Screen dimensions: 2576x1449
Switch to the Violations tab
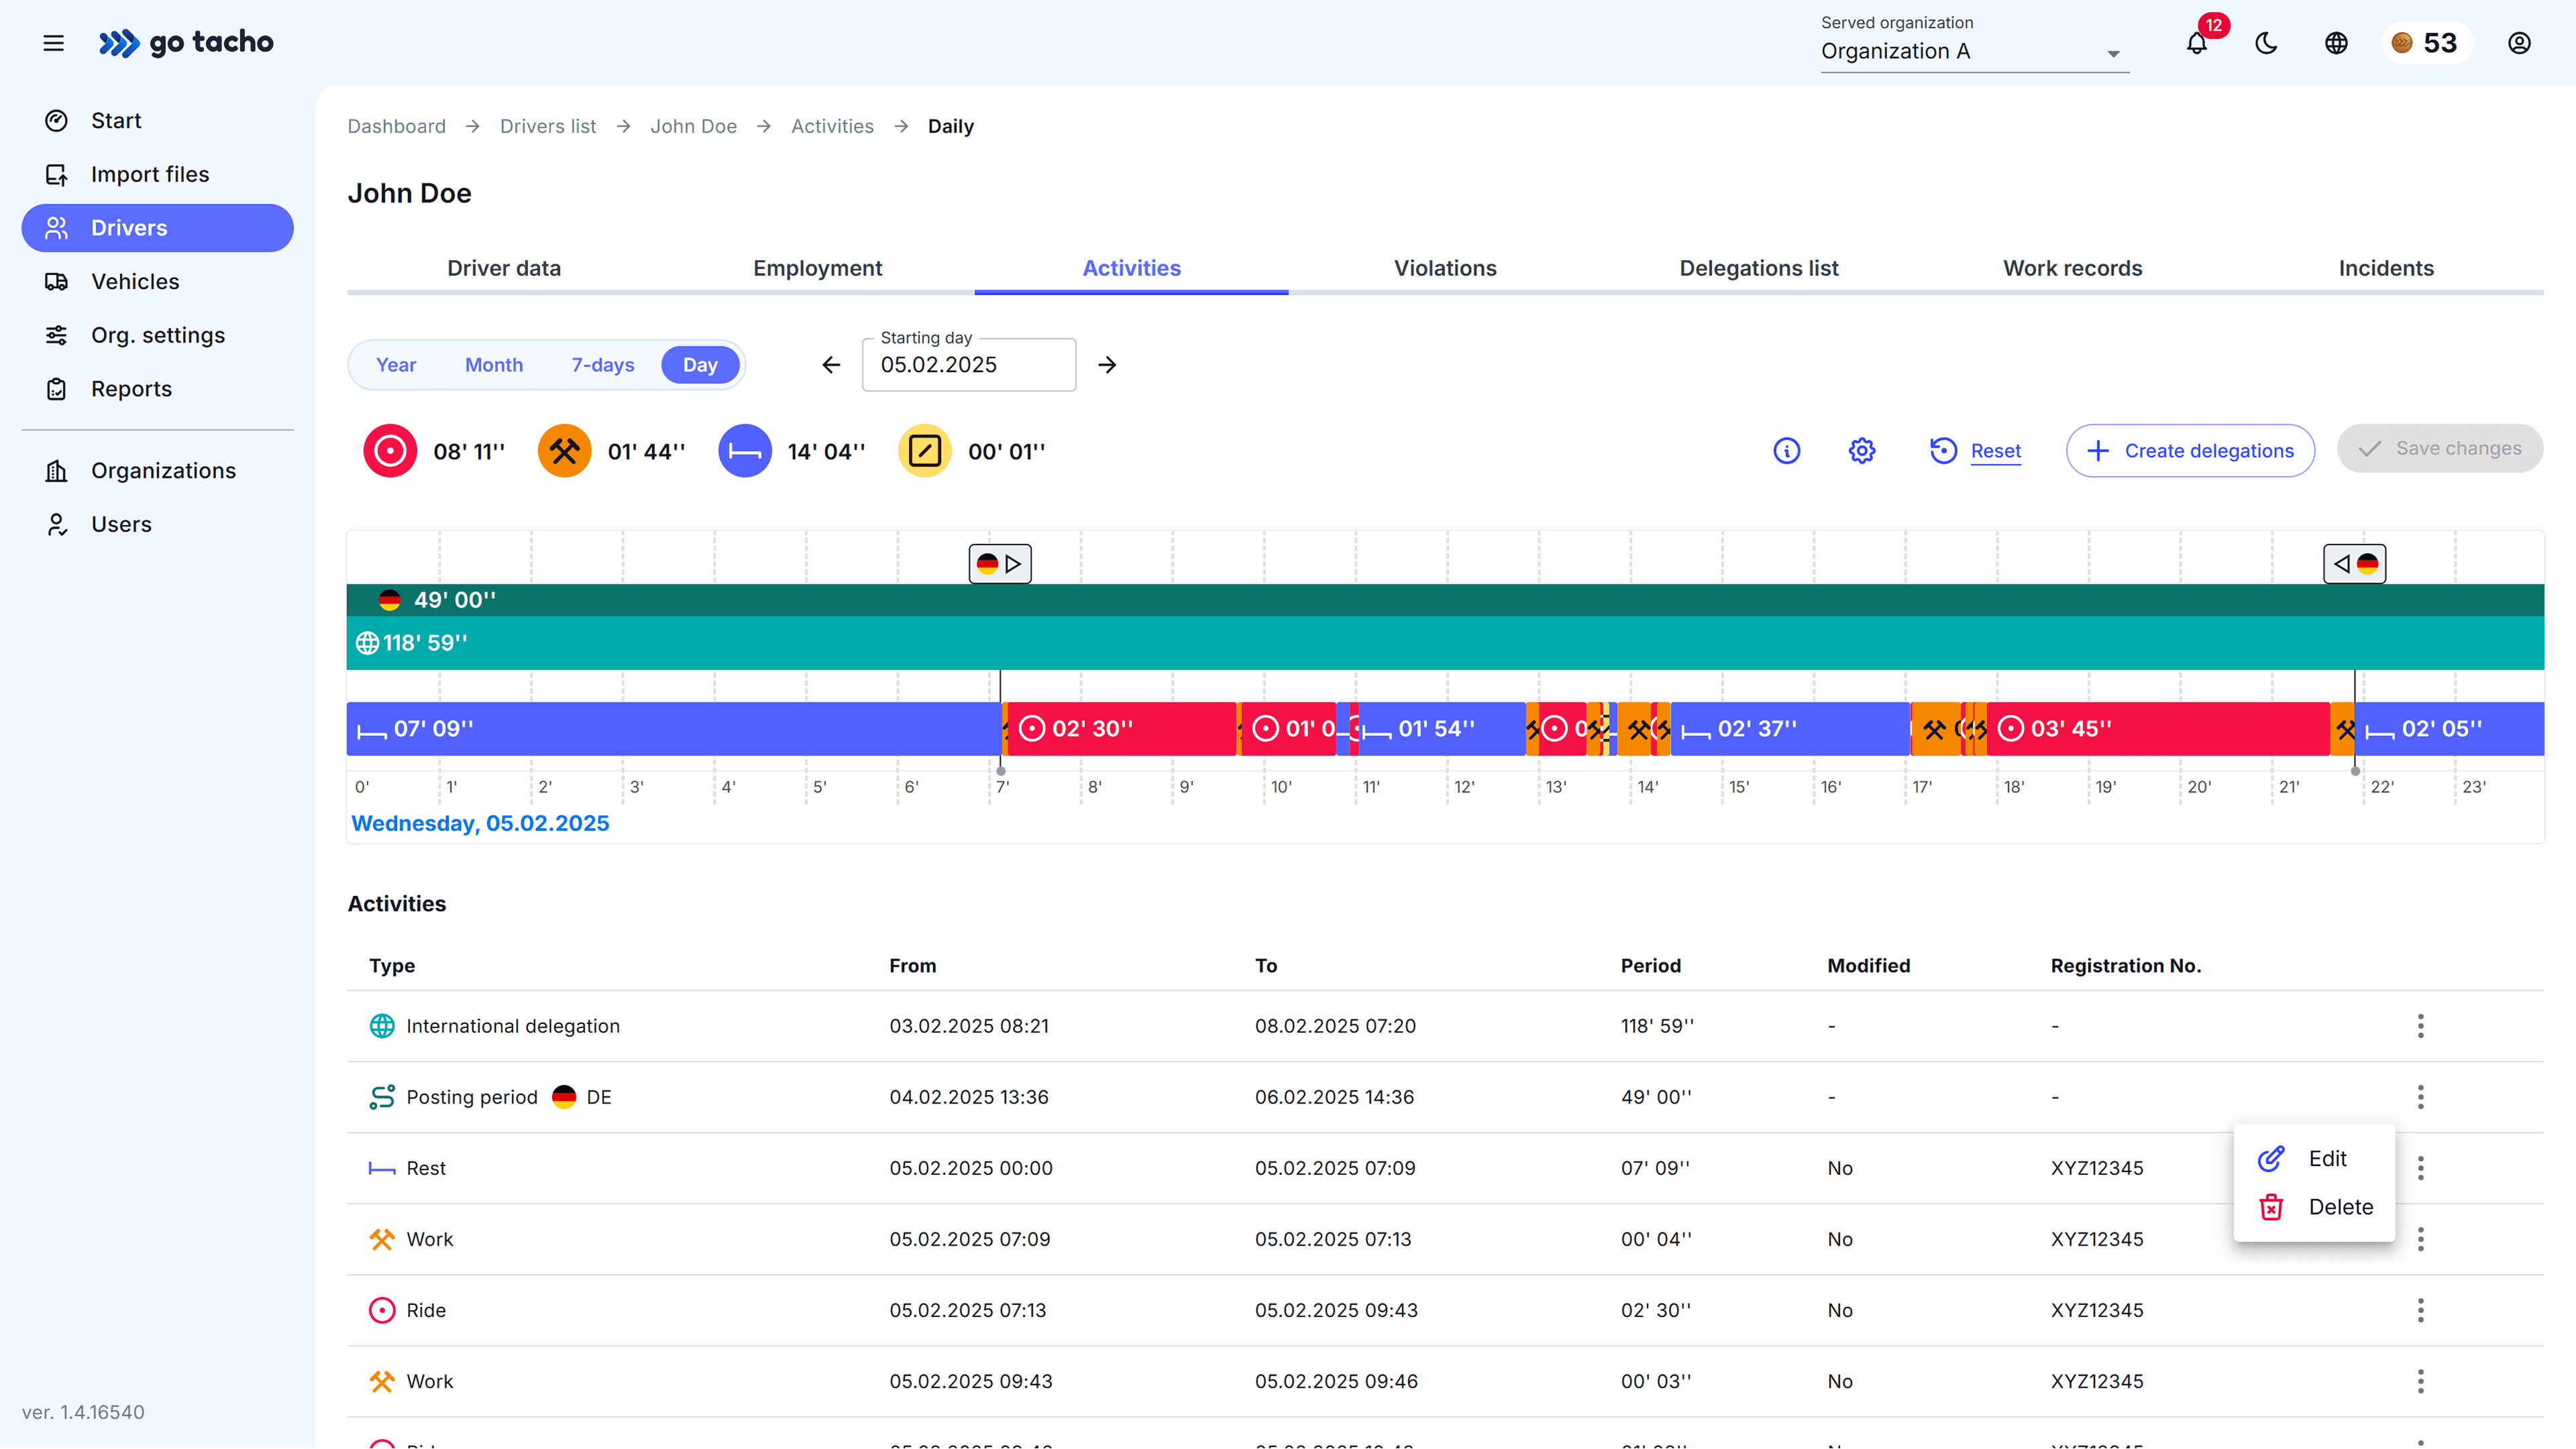[1444, 268]
